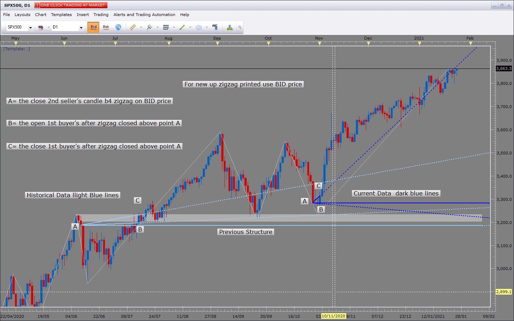Select the trend line drawing tool
Screen dimensions: 514x321
[x=182, y=27]
